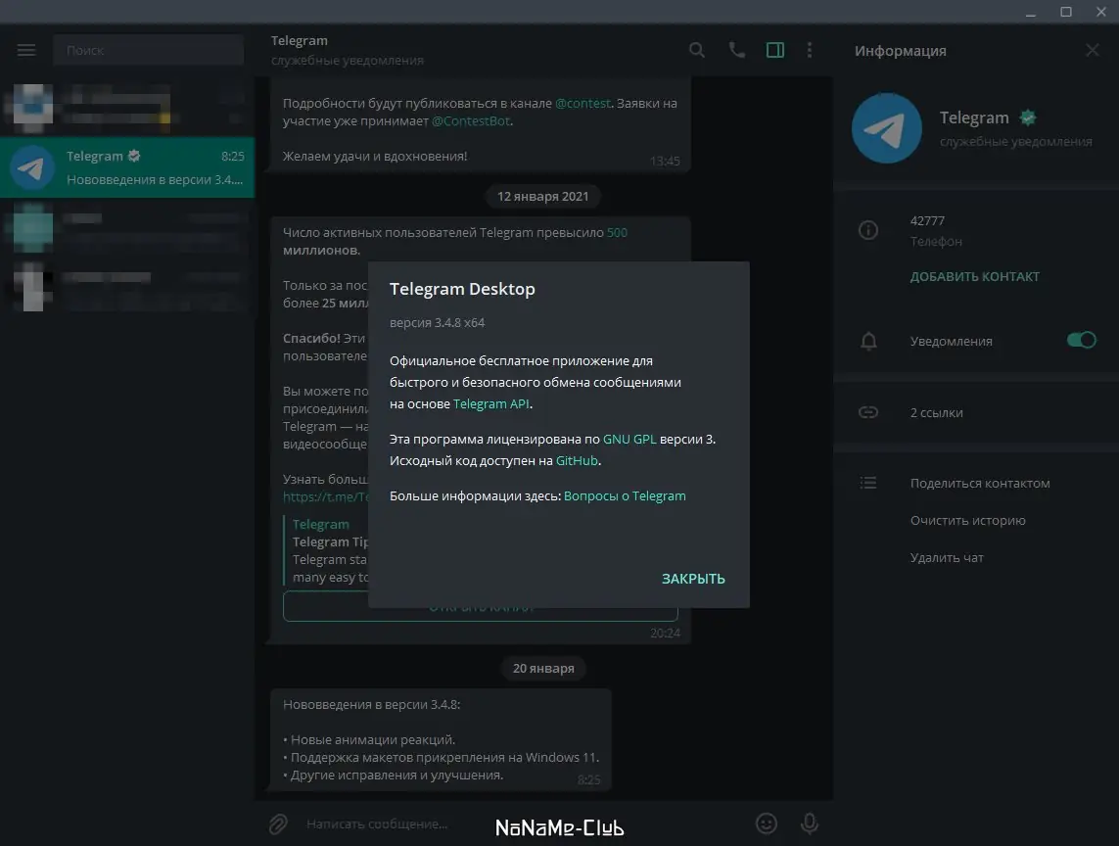Open the GitHub link
Screen dimensions: 1119x846
(x=577, y=460)
